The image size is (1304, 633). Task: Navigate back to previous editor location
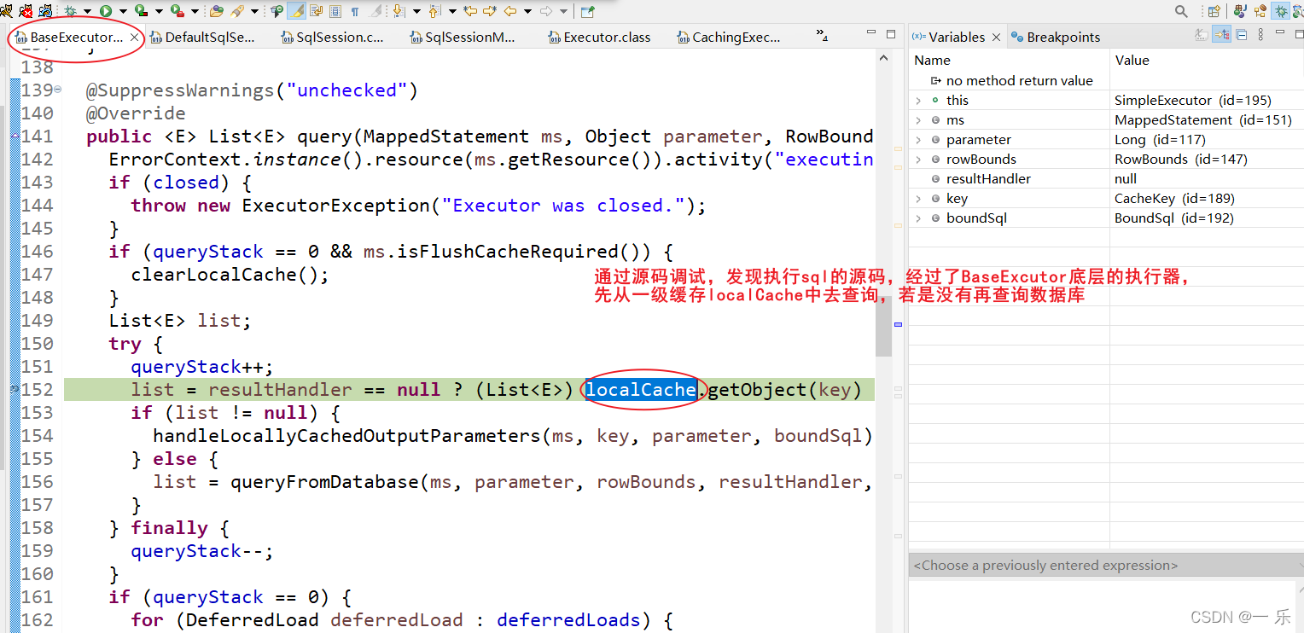point(510,11)
